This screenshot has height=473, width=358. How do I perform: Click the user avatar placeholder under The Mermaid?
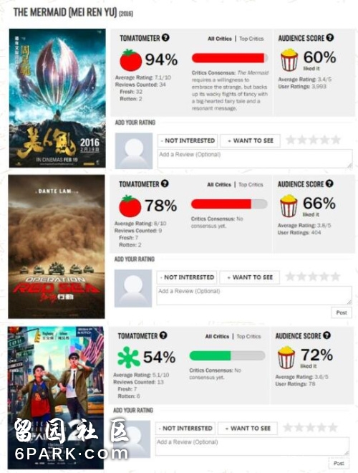pos(134,150)
